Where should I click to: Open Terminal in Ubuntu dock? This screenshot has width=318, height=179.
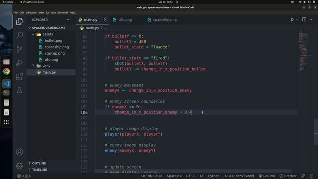point(6,93)
